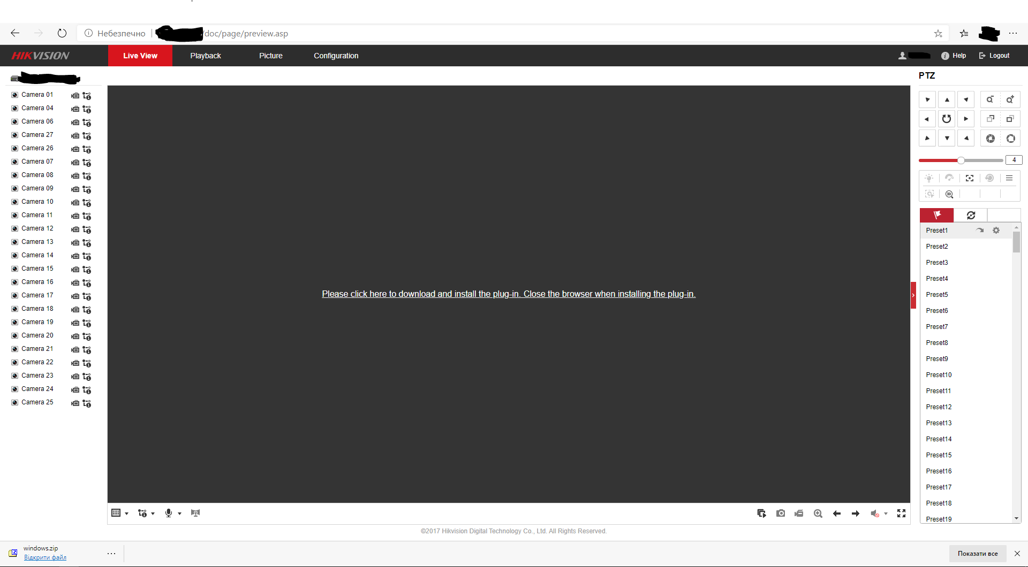Capture snapshot using camera icon in bottom toolbar
Screen dimensions: 1028x567
pos(781,514)
